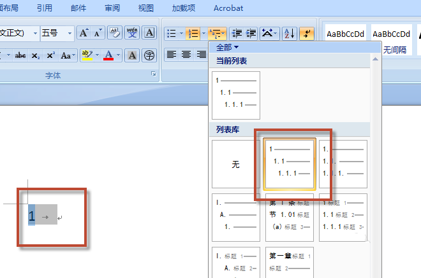Open the Phonetic Guide (wén) tool
The image size is (421, 278).
132,33
